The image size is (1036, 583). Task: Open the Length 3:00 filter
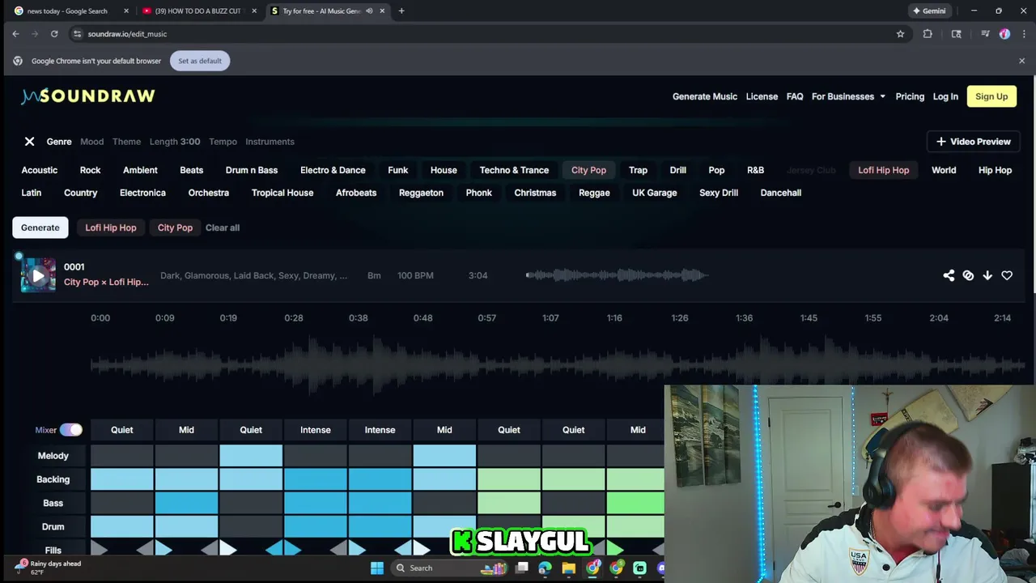175,142
